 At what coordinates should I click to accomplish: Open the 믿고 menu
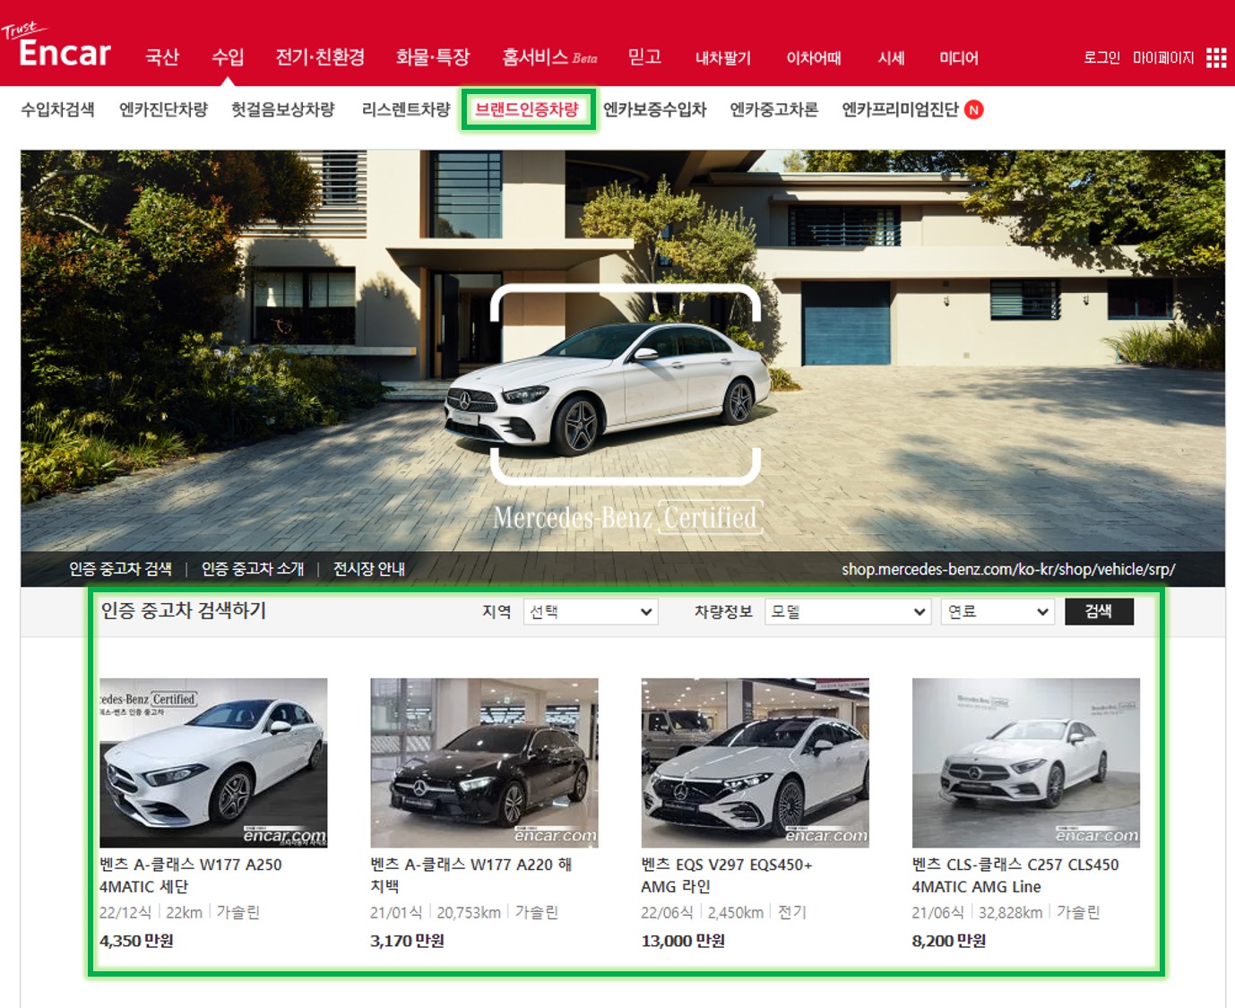click(x=644, y=57)
